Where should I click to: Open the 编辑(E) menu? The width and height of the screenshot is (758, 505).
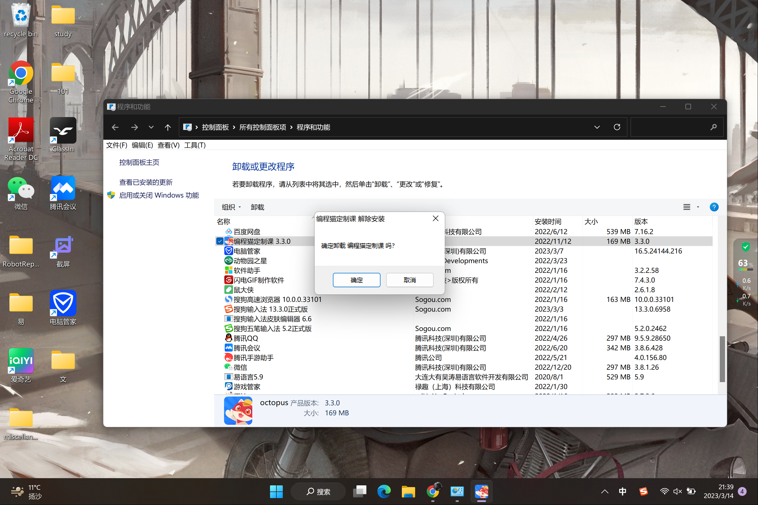tap(142, 145)
